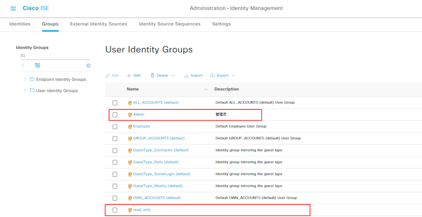Expand the Endpoint Identity Groups tree node
This screenshot has height=217, width=422.
[25, 79]
